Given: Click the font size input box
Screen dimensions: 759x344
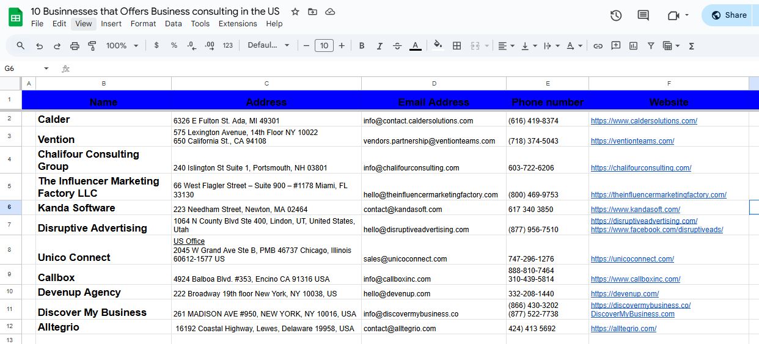Looking at the screenshot, I should coord(324,46).
